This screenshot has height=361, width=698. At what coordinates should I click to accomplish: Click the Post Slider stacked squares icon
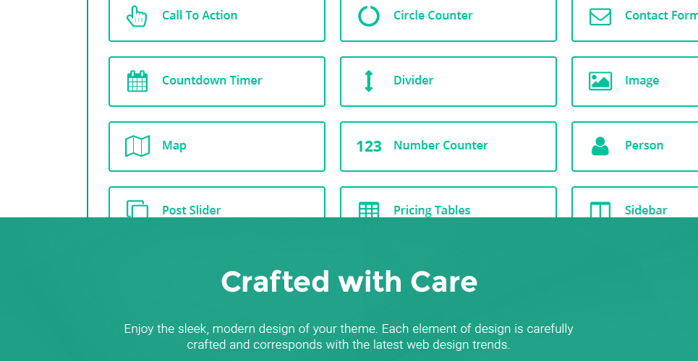click(137, 209)
